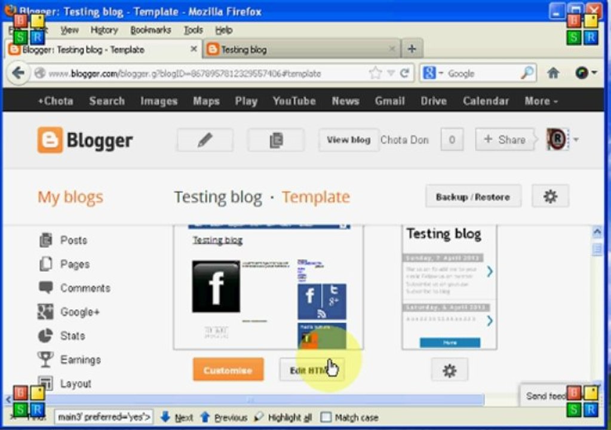Expand first post chevron in mobile preview

490,271
